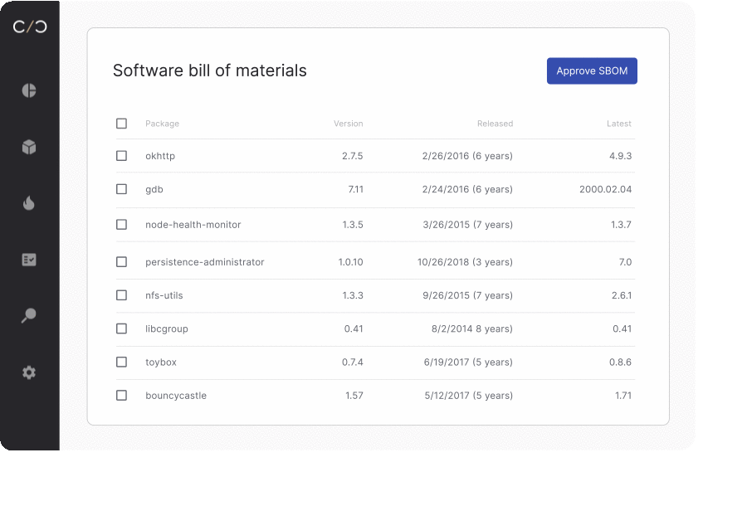This screenshot has height=506, width=747.
Task: Select the libcgroup row checkbox
Action: [121, 329]
